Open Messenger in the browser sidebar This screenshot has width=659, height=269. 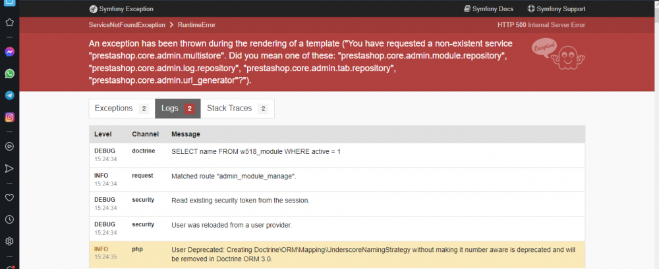pyautogui.click(x=9, y=52)
